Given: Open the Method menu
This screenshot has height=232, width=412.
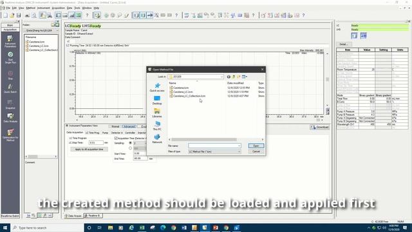Looking at the screenshot, I should [30, 8].
